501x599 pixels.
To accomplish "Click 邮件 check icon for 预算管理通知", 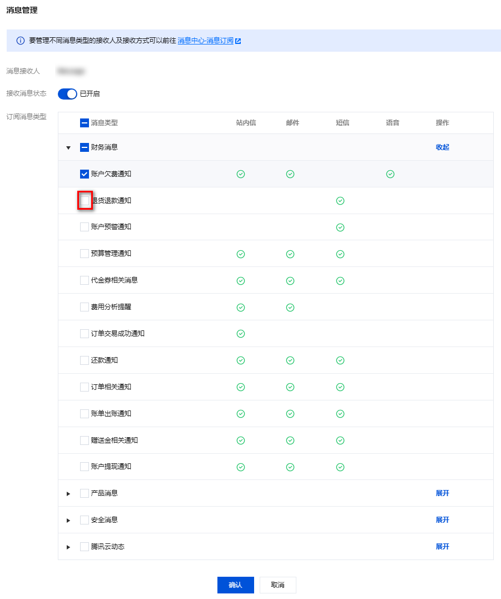I will tap(290, 254).
